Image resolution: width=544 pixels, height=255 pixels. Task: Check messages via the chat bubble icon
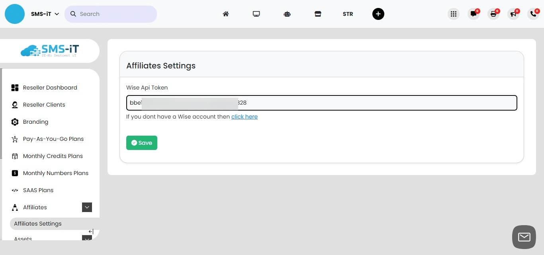pyautogui.click(x=474, y=14)
